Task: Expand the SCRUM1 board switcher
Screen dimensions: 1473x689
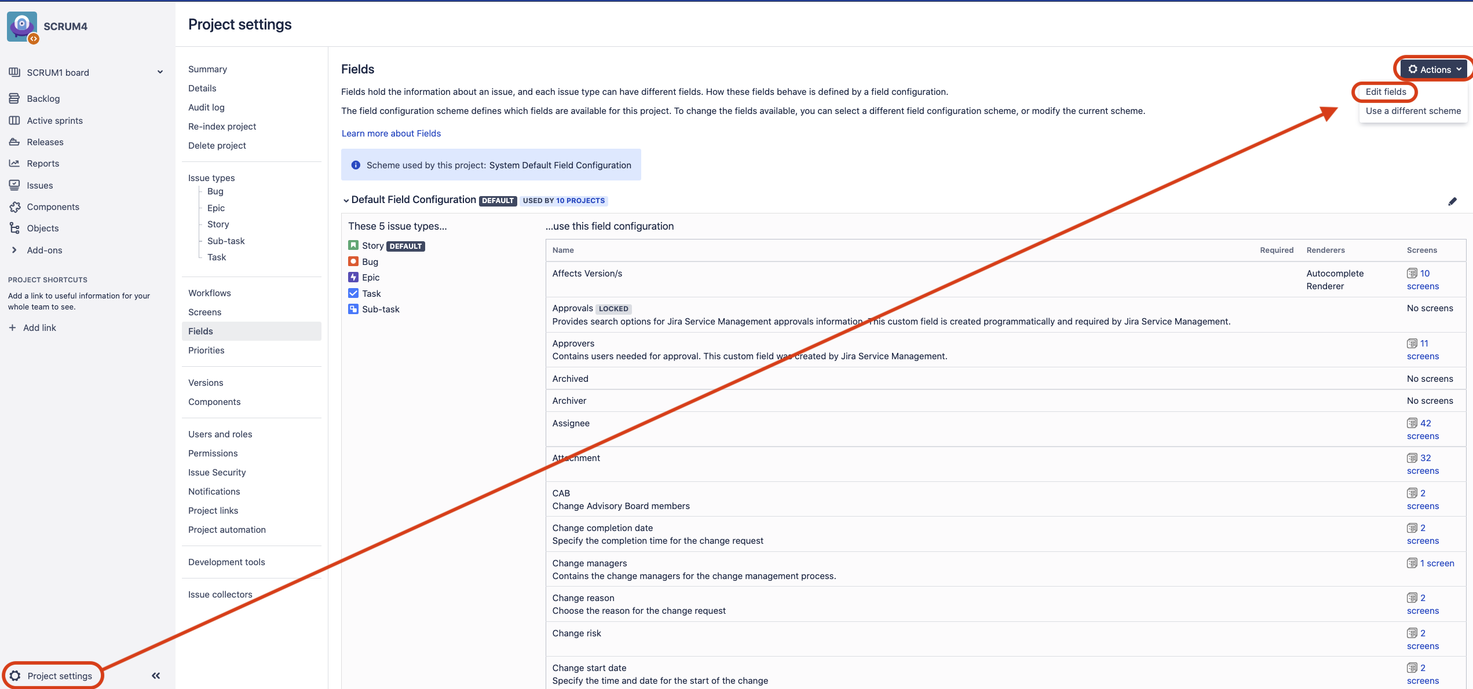Action: tap(160, 72)
